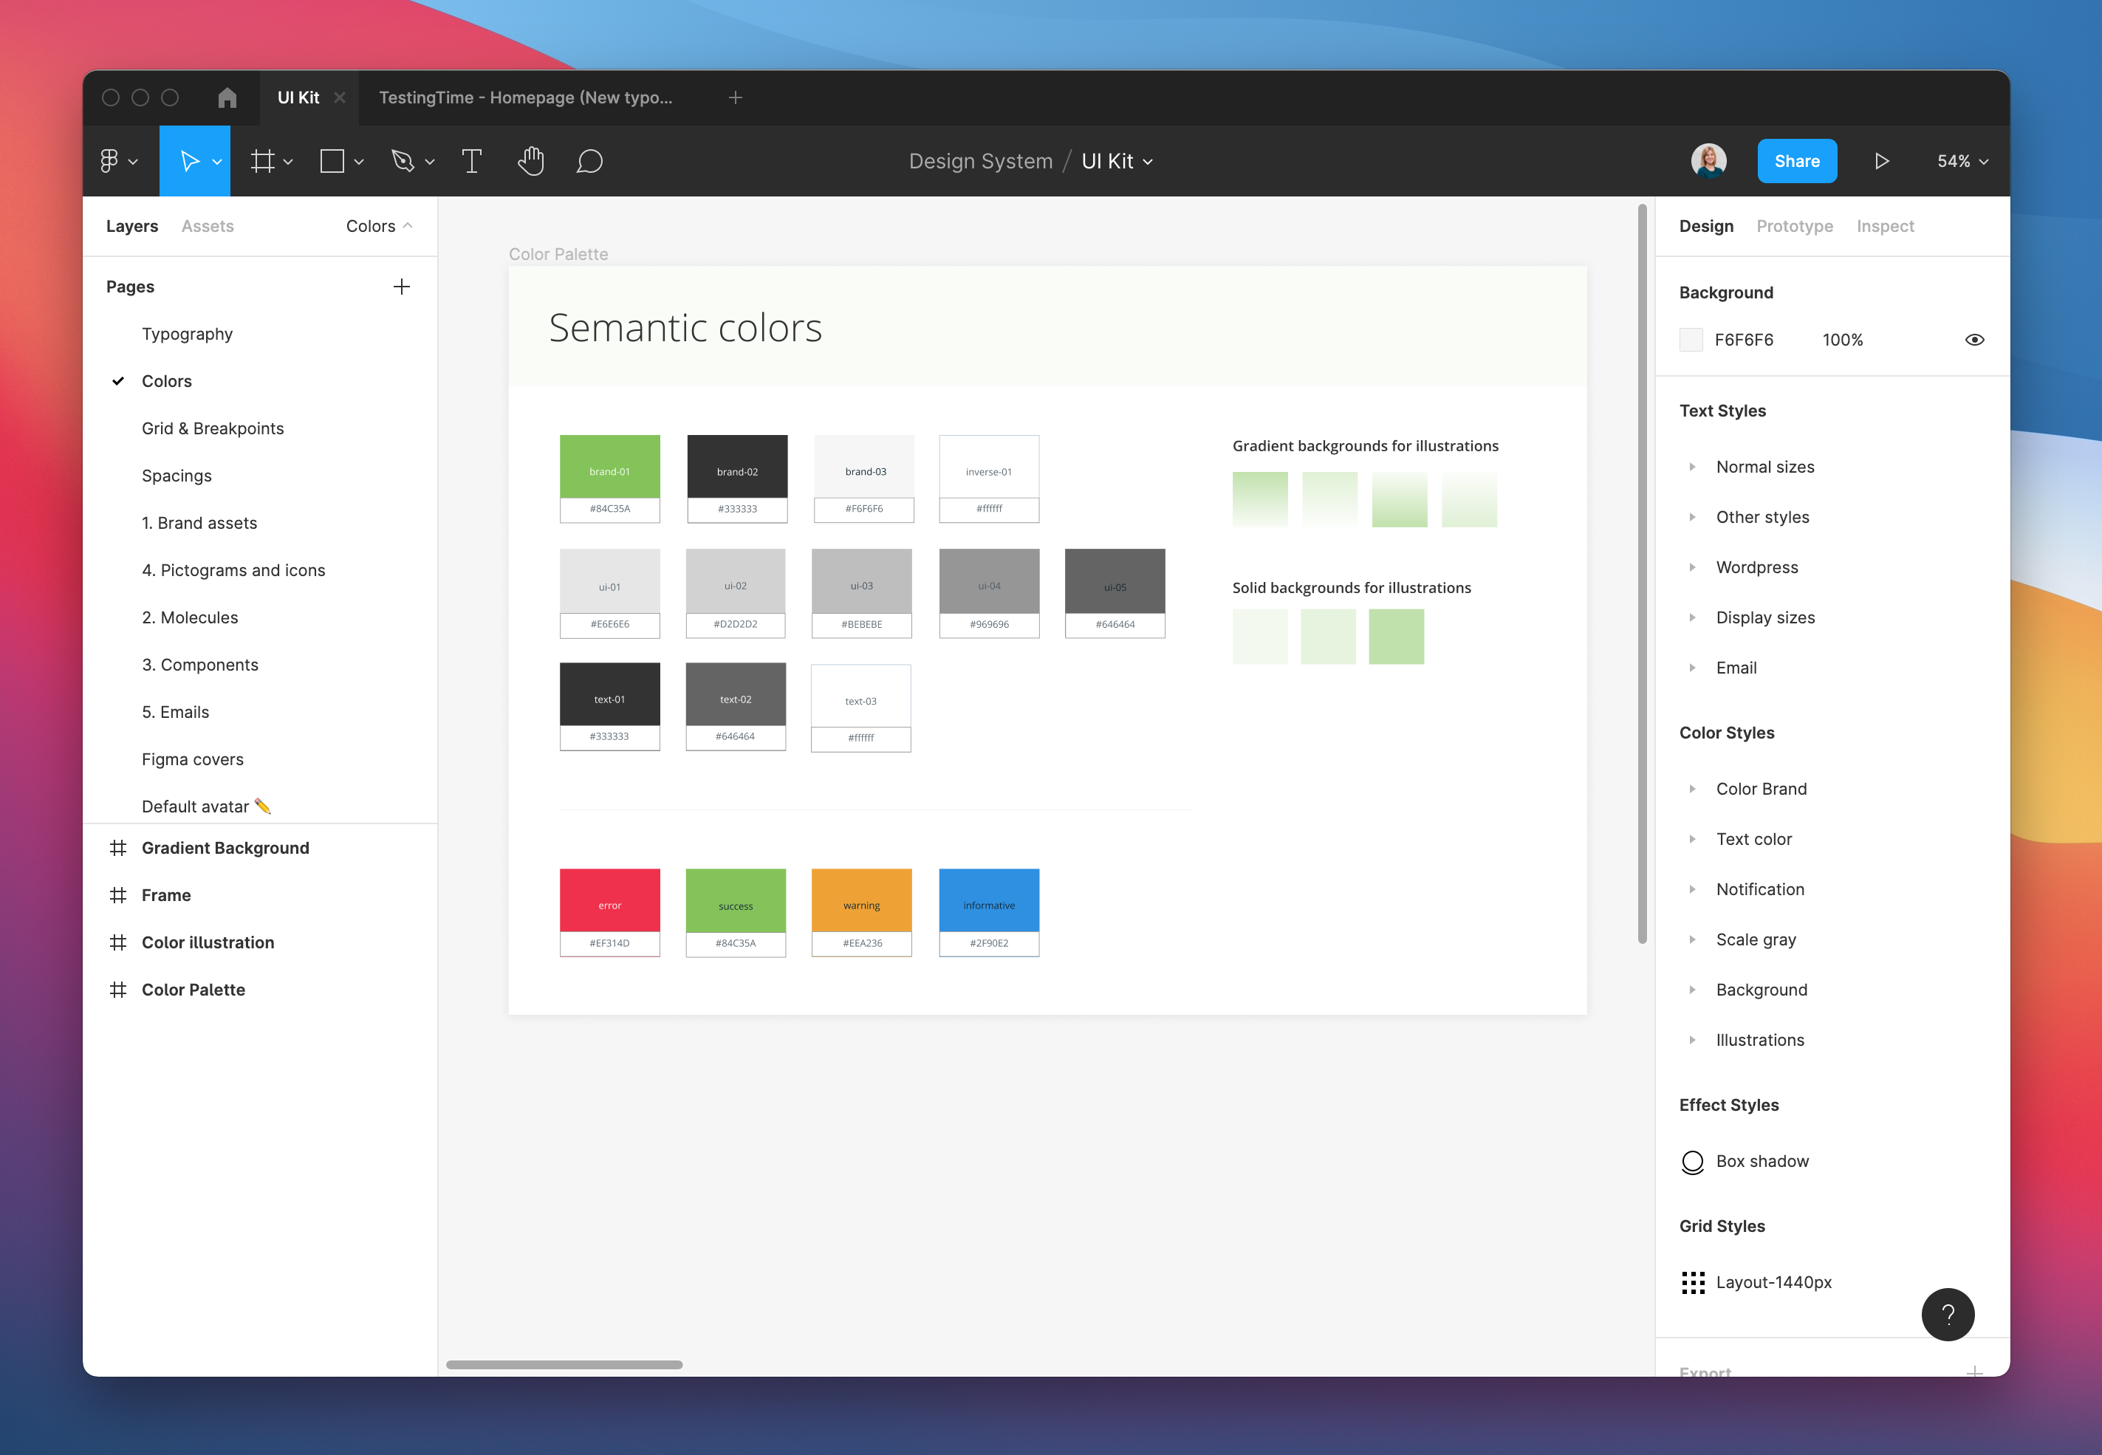The image size is (2102, 1455).
Task: Switch to the Assets tab
Action: pos(207,226)
